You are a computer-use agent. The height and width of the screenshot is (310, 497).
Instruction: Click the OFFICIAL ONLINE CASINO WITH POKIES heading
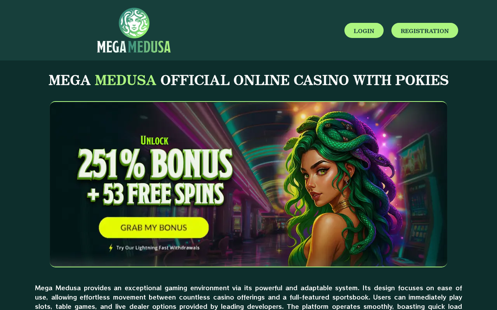304,80
